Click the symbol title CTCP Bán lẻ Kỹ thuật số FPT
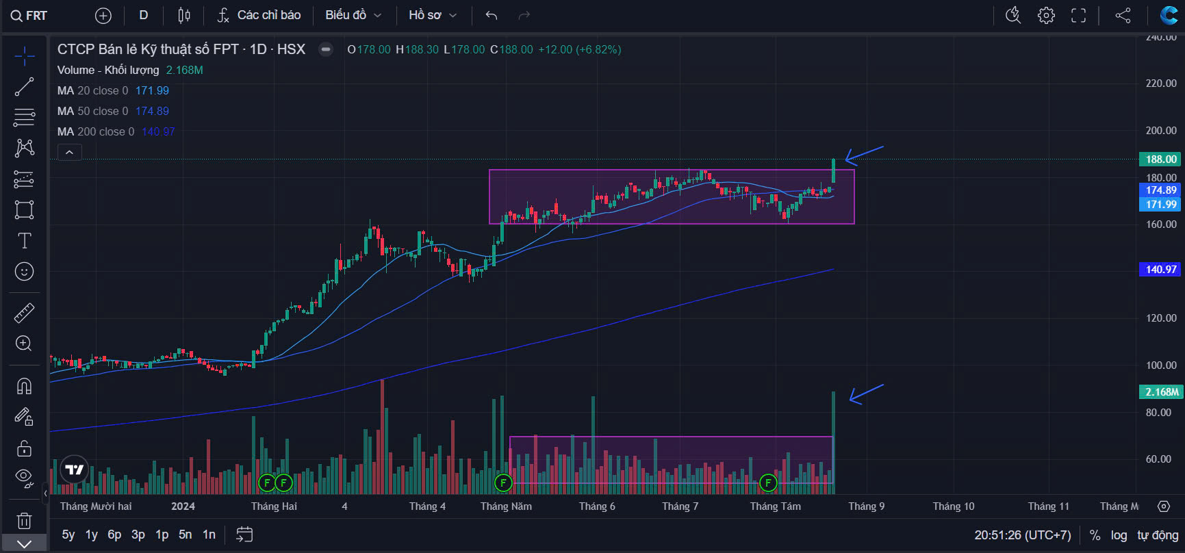The image size is (1185, 553). pos(148,49)
